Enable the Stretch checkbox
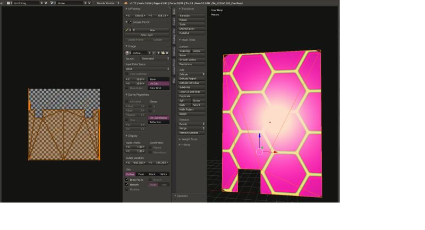The width and height of the screenshot is (425, 230). pos(150,180)
